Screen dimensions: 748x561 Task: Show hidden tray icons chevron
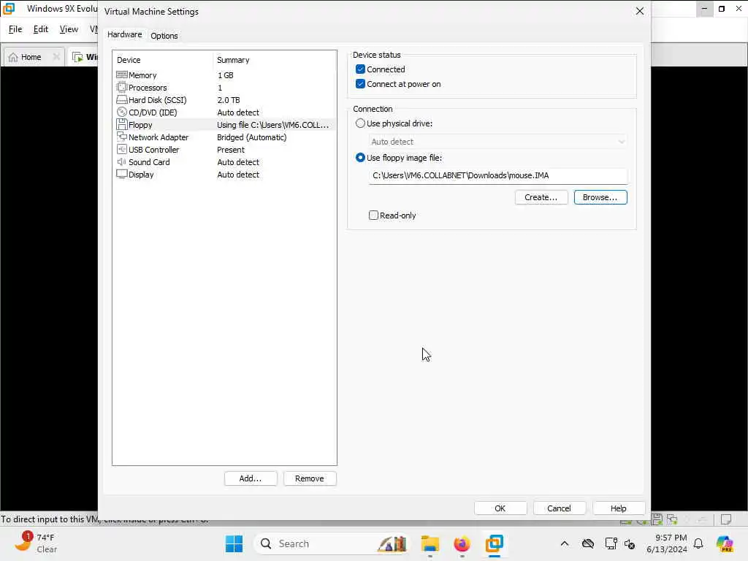[565, 543]
